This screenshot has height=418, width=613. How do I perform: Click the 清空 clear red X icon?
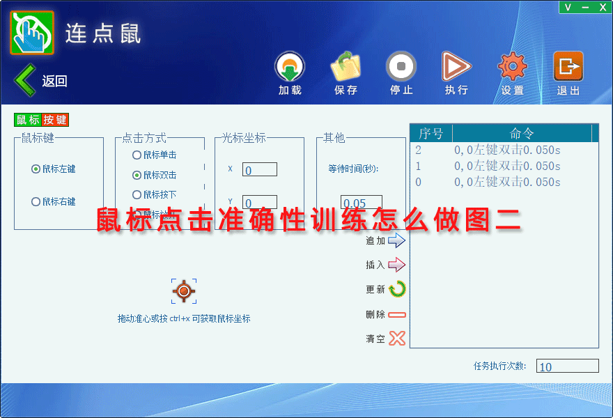[x=397, y=339]
